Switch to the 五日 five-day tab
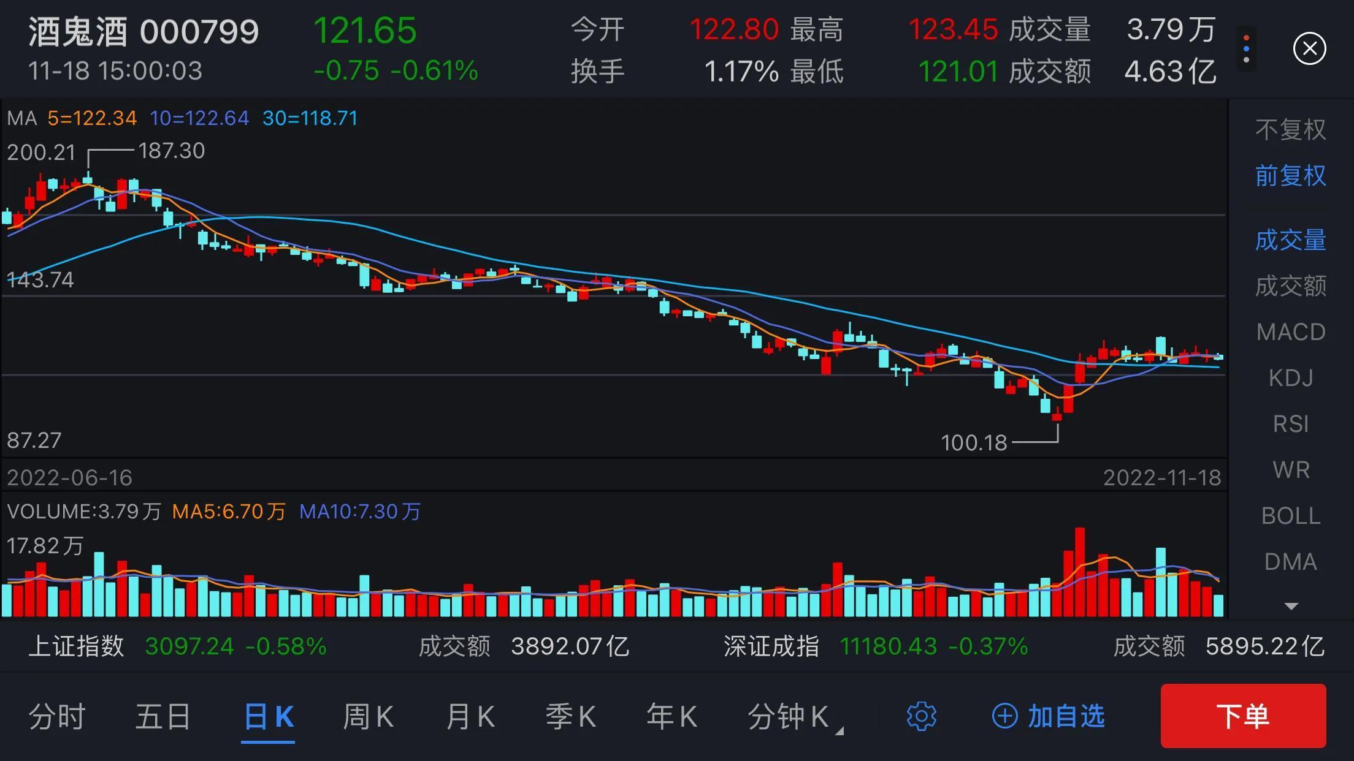Screen dimensions: 1354x761 (x=163, y=716)
